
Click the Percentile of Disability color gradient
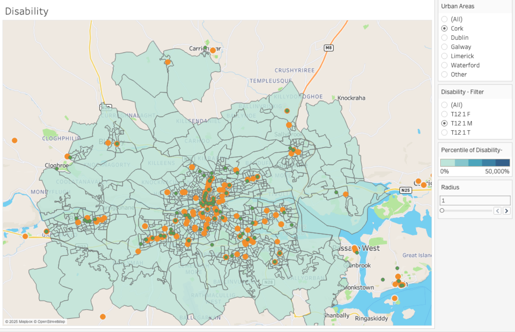[x=474, y=162]
